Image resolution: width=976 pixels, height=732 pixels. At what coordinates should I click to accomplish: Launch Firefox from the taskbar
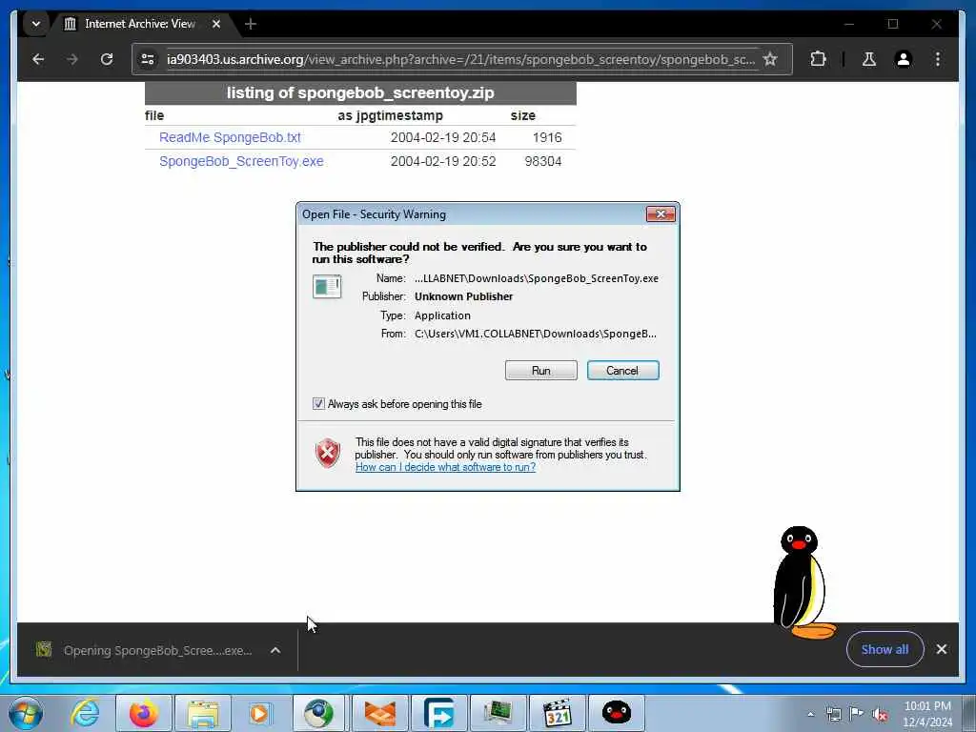tap(143, 713)
